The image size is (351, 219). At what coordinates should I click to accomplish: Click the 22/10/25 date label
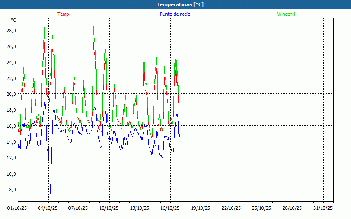tap(231, 208)
